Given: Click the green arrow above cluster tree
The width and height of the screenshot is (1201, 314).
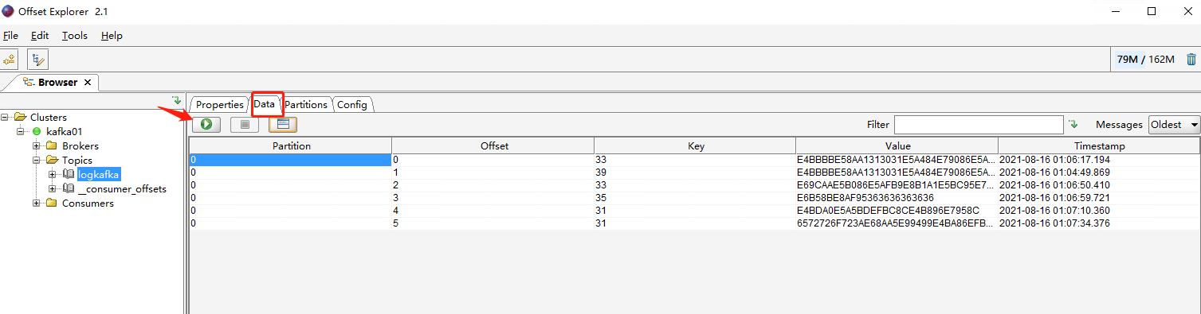Looking at the screenshot, I should click(x=177, y=101).
